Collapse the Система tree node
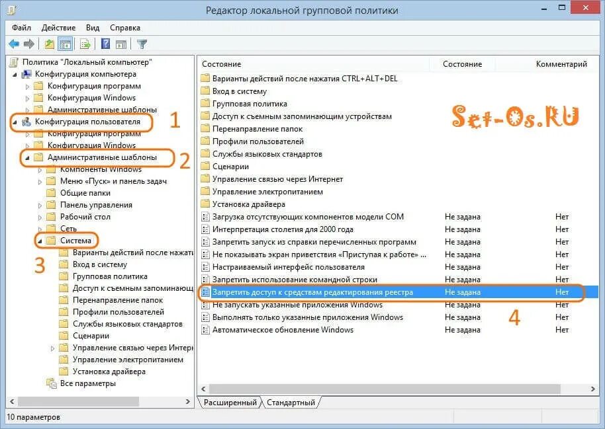 tap(40, 241)
